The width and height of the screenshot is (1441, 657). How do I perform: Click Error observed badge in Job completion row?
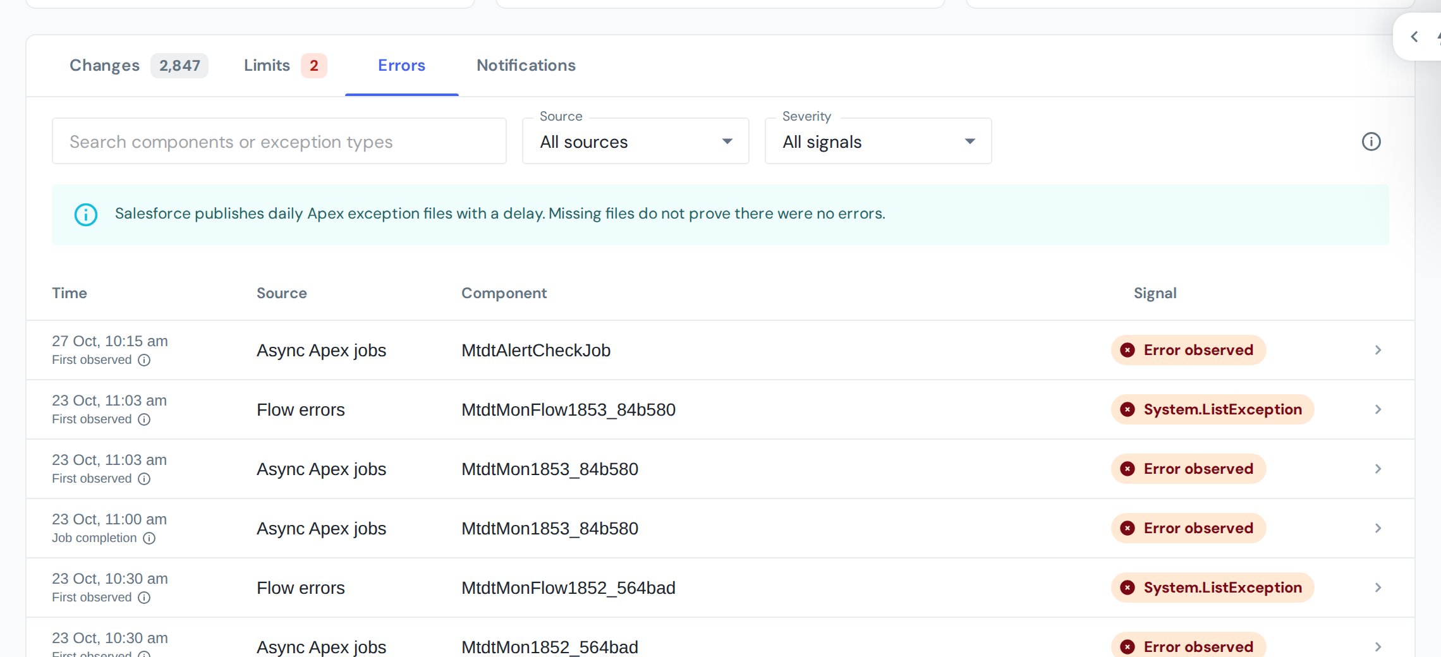(1188, 528)
